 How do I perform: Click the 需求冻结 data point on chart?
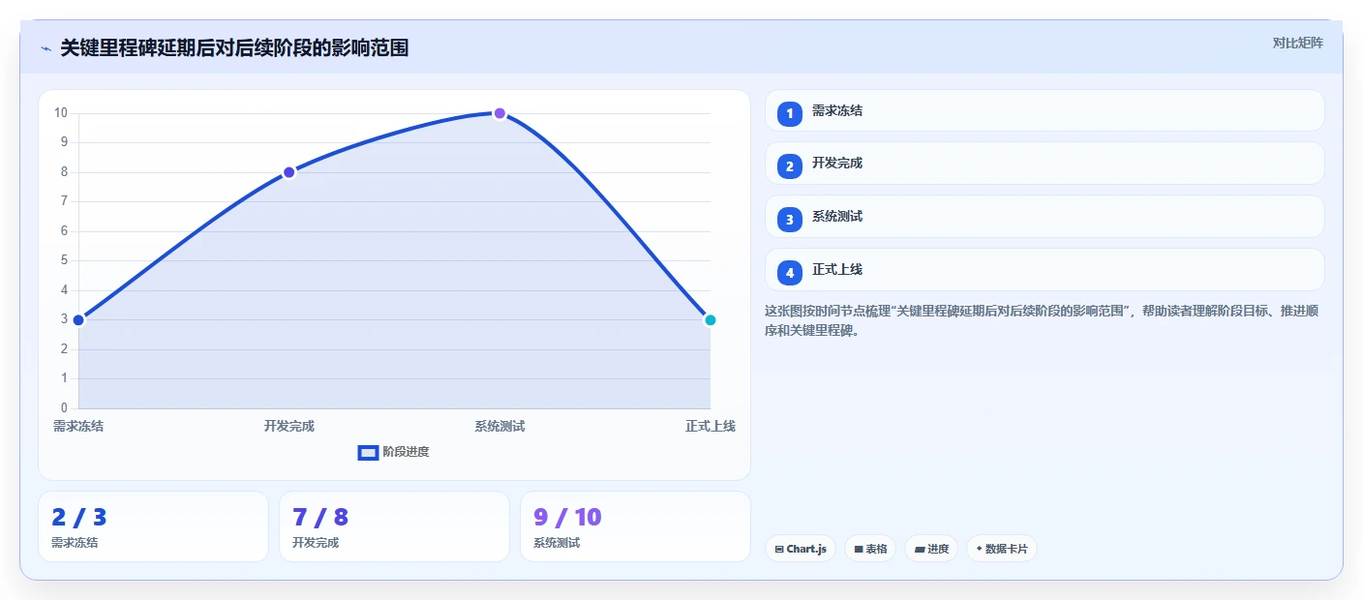click(x=78, y=320)
